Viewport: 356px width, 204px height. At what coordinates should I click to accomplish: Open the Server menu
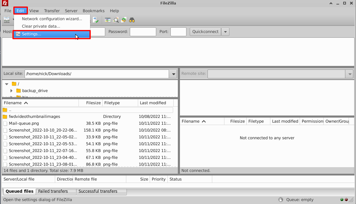tap(71, 11)
